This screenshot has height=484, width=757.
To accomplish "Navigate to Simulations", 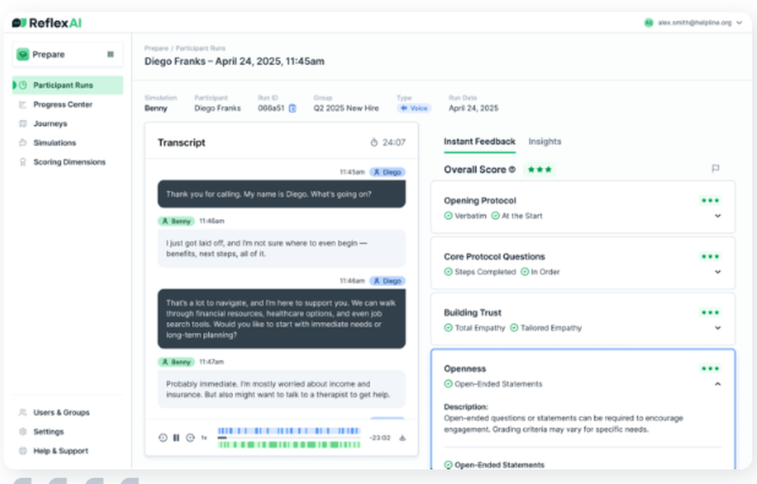I will point(55,143).
